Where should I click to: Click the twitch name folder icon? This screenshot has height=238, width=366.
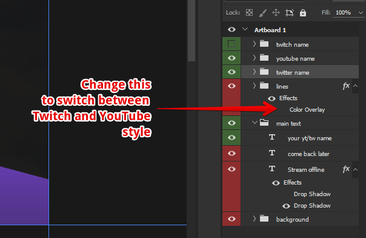pos(264,44)
